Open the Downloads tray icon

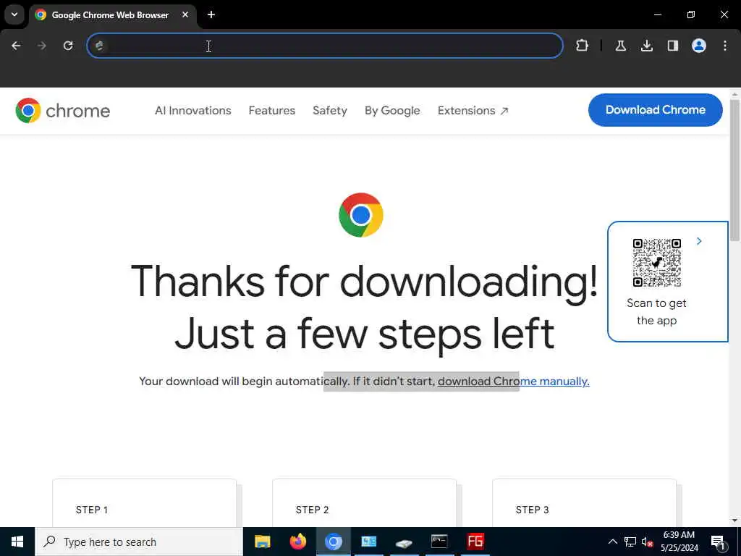pos(647,46)
